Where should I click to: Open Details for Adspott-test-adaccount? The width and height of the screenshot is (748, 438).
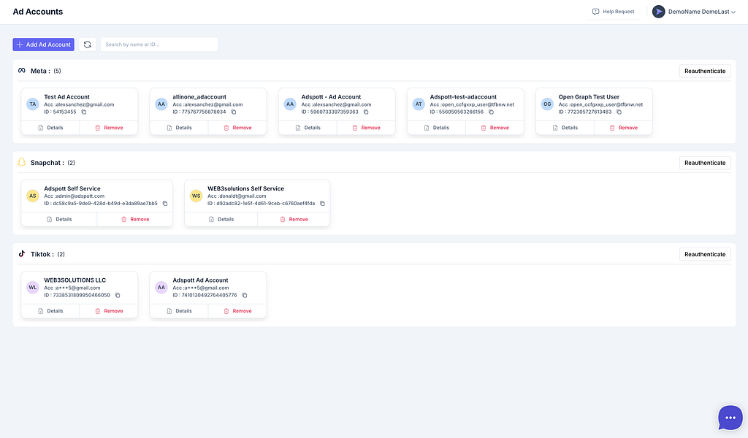[x=437, y=128]
